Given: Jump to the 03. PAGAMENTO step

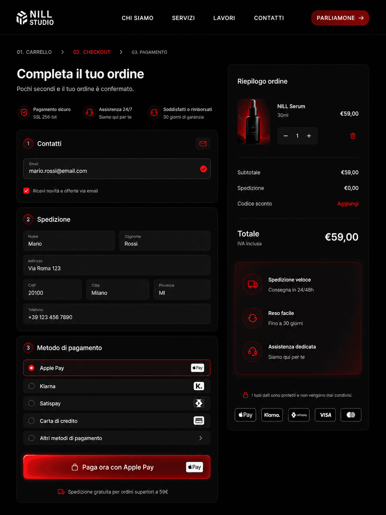Looking at the screenshot, I should point(149,52).
